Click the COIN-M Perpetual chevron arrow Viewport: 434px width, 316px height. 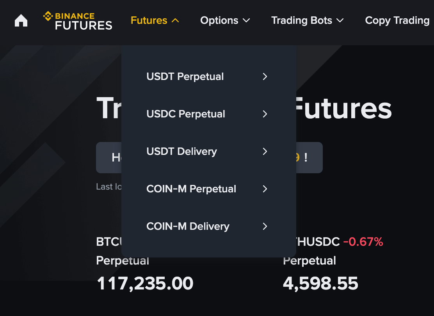click(x=265, y=189)
